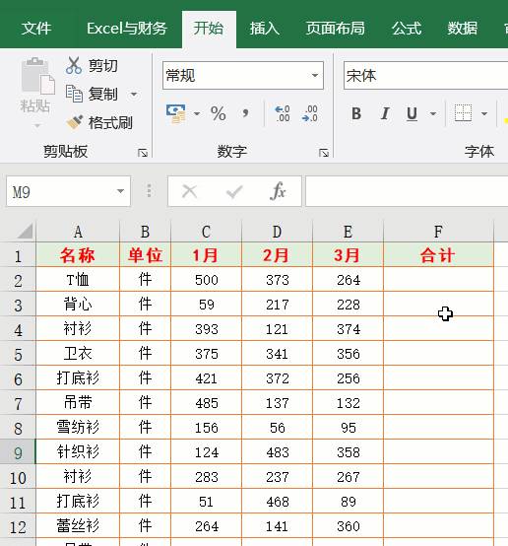The image size is (508, 546).
Task: Select column F header
Action: tap(438, 232)
